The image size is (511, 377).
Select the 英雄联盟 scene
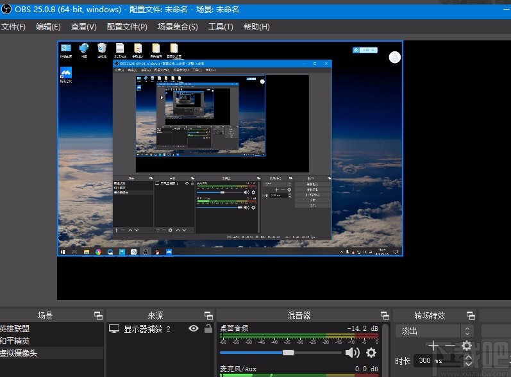coord(51,328)
